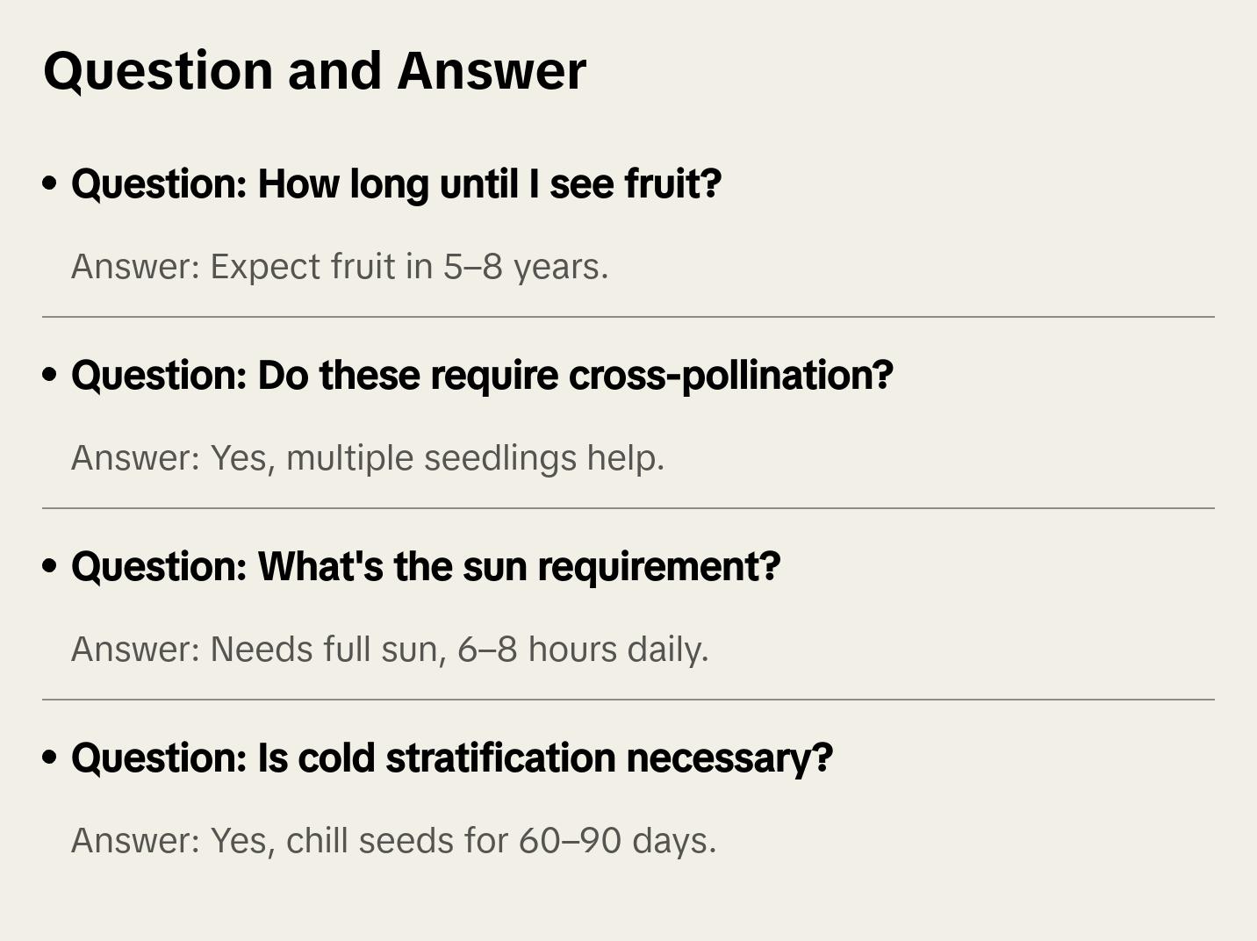
Task: Select the 'Is cold stratification necessary?' question
Action: pyautogui.click(x=451, y=758)
